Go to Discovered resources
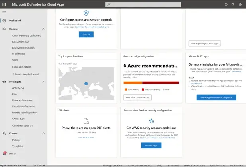This screenshot has height=167, width=246. [x=23, y=48]
